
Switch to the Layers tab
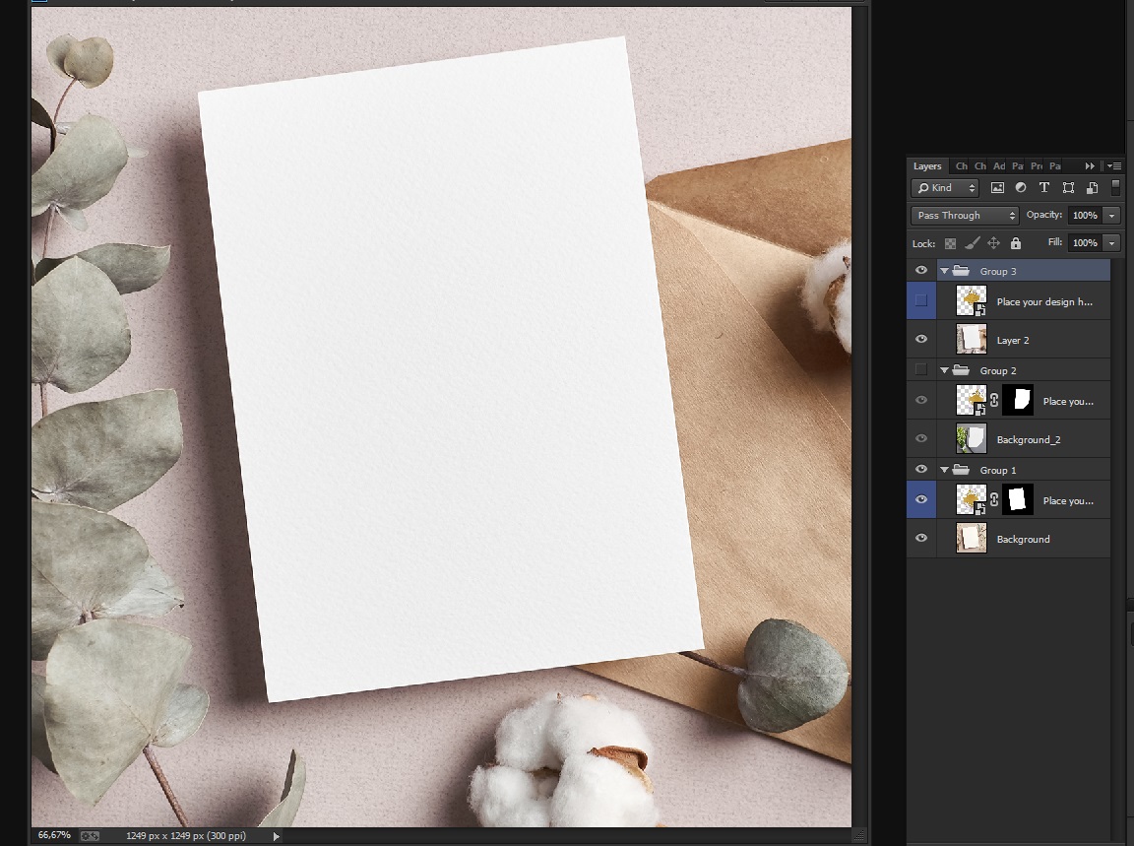(927, 166)
